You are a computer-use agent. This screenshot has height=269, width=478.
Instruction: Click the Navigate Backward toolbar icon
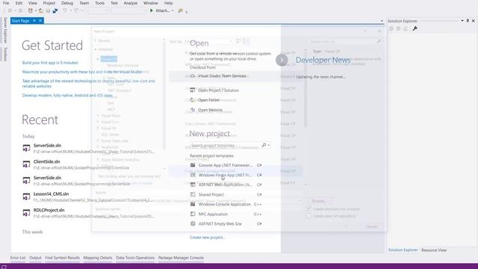[x=10, y=10]
